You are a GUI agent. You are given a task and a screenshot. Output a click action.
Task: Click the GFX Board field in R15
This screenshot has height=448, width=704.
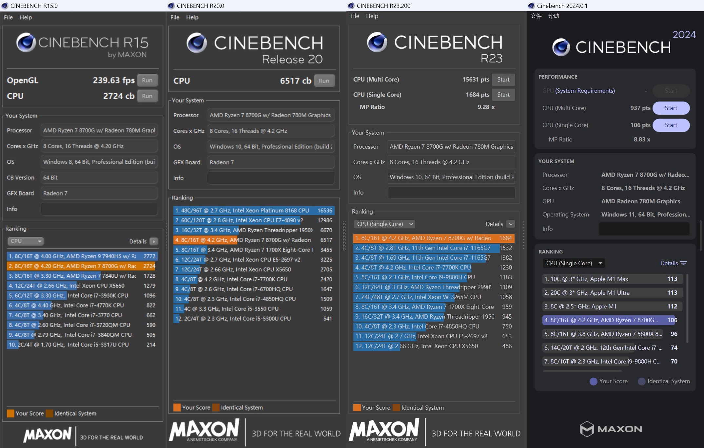click(x=99, y=193)
